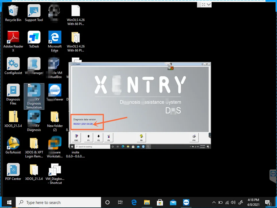
Task: Select the zipped XDOS_21.3.4 archive icon
Action: pyautogui.click(x=13, y=117)
